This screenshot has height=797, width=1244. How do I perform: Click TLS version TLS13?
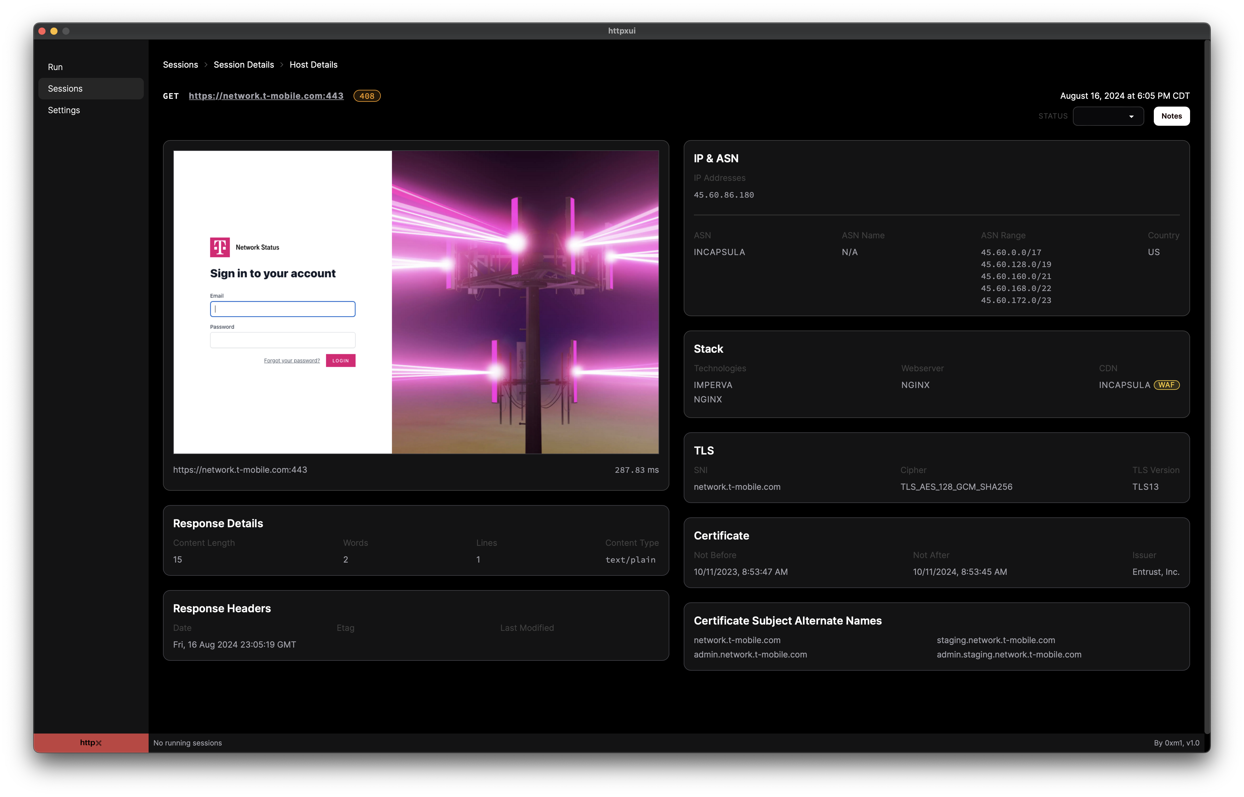click(1145, 487)
